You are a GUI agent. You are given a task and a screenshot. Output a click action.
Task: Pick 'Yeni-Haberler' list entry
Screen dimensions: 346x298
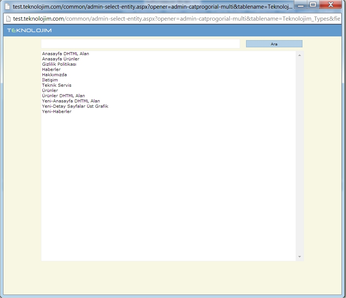169,111
